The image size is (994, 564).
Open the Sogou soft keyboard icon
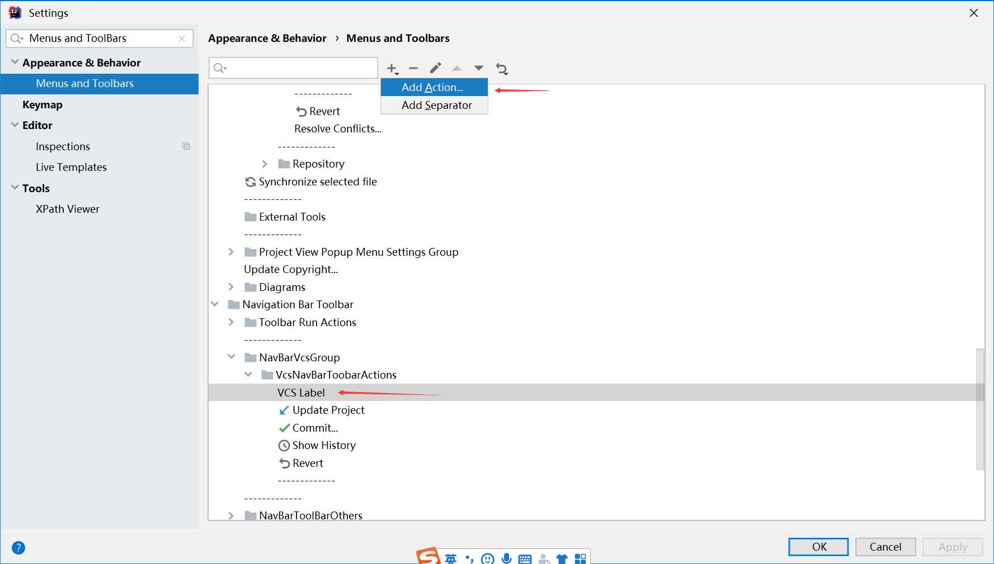[x=525, y=559]
